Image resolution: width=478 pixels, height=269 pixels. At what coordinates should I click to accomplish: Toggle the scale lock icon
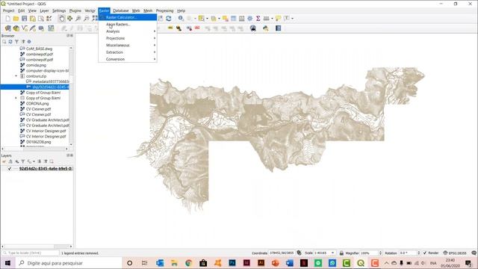click(341, 253)
